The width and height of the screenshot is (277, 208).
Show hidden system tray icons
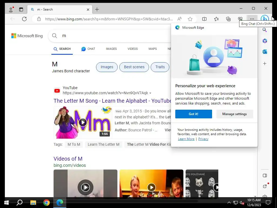click(229, 203)
